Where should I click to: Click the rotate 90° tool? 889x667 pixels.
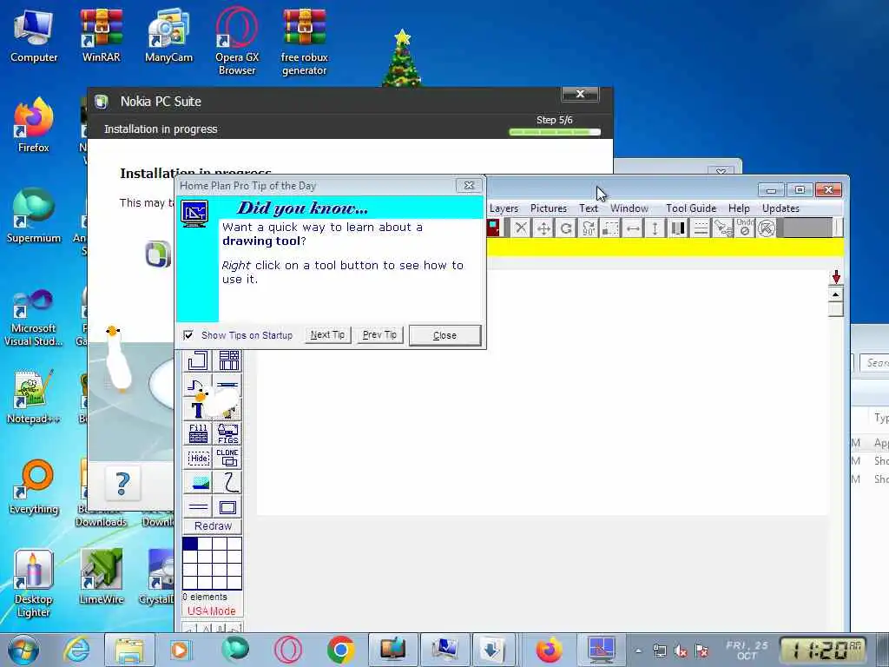(588, 228)
